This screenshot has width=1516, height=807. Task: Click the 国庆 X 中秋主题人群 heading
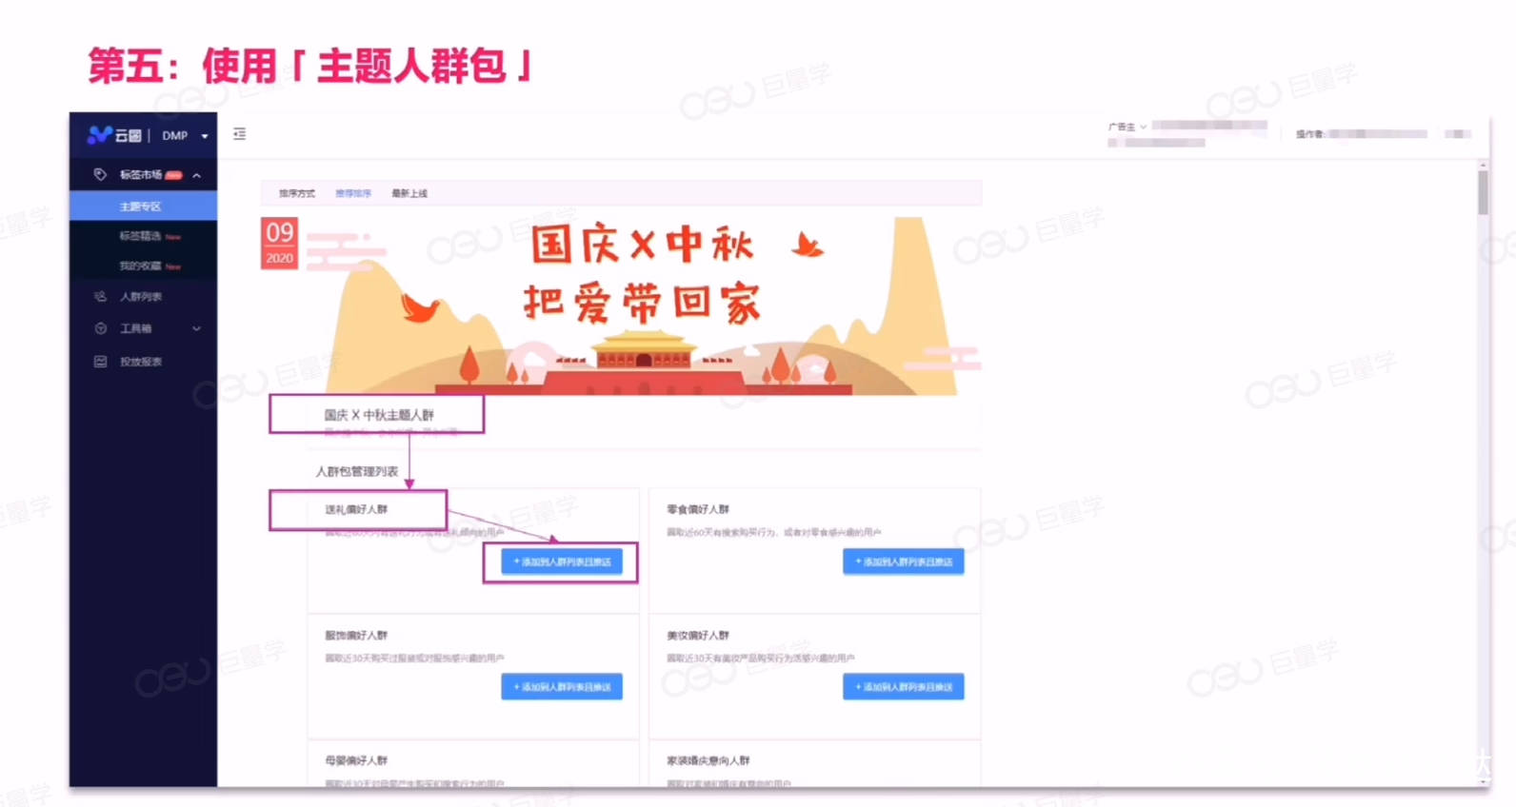coord(379,415)
